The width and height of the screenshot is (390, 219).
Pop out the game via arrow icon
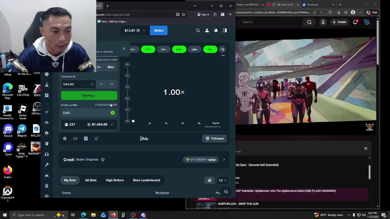coord(97,138)
